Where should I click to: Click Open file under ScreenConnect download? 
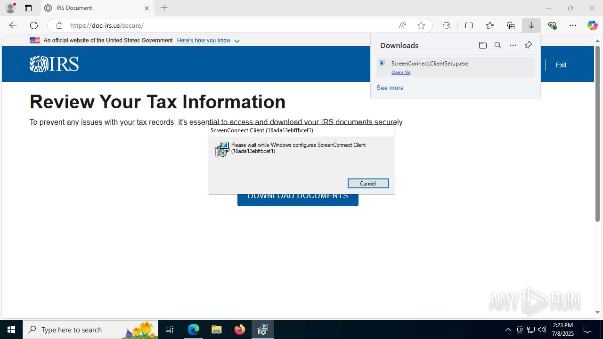[401, 73]
